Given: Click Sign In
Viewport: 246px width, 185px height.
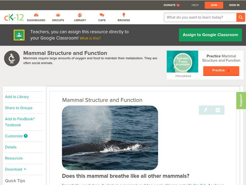Looking at the screenshot, I should (234, 5).
